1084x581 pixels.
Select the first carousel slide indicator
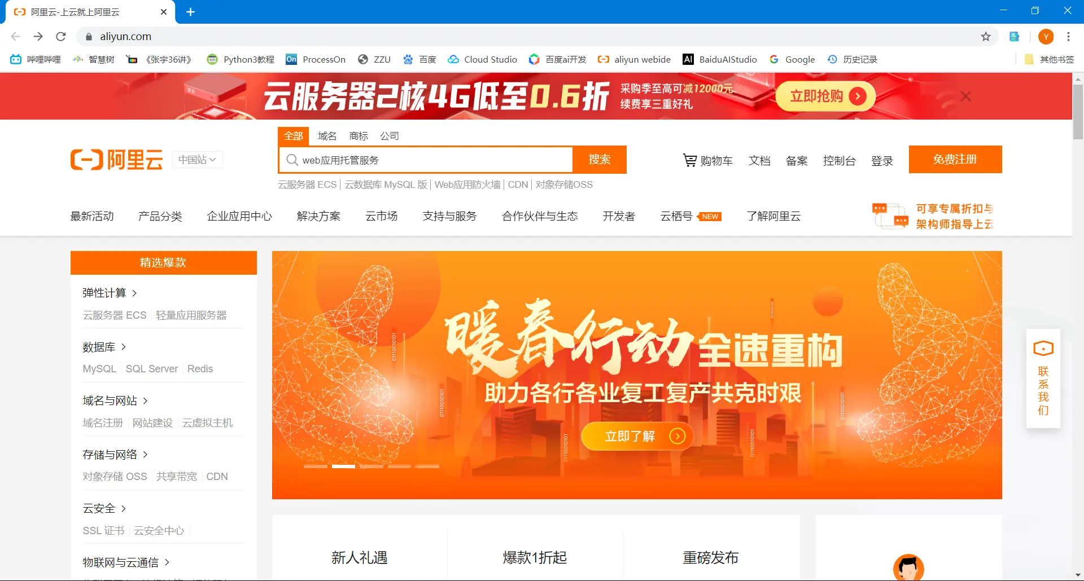316,466
